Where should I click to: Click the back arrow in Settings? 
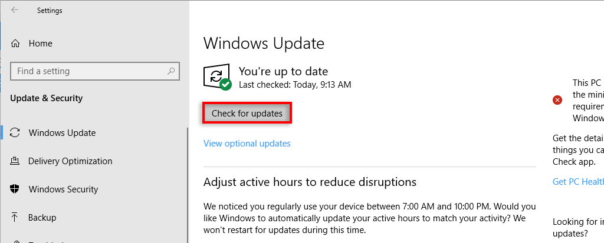tap(14, 10)
